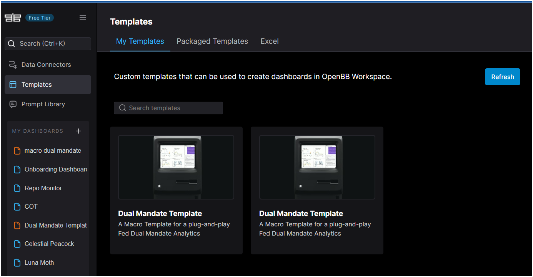
Task: Click the orange file icon for macro dual mandate
Action: [17, 151]
